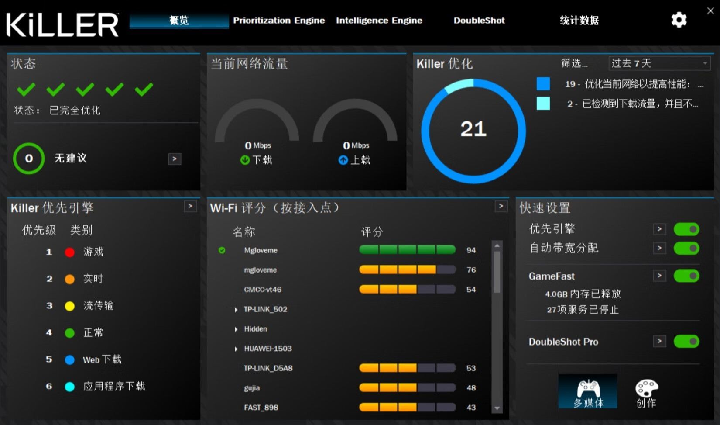Viewport: 720px width, 425px height.
Task: Open settings via the gear icon
Action: point(679,20)
